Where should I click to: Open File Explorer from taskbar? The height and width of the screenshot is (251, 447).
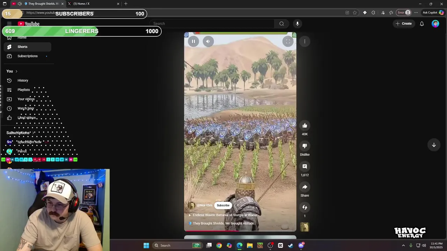click(x=250, y=245)
